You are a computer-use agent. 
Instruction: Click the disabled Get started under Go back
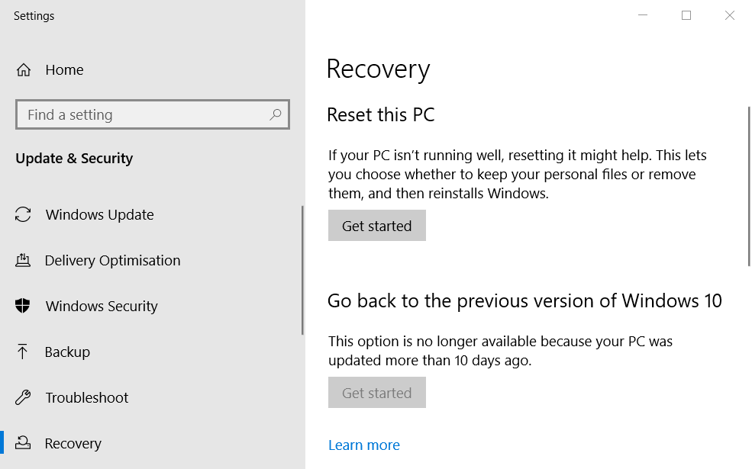pyautogui.click(x=377, y=393)
